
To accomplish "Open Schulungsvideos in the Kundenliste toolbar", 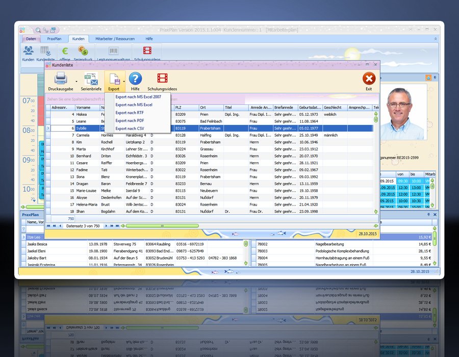I will pyautogui.click(x=162, y=78).
